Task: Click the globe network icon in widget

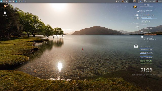Action: (x=138, y=27)
